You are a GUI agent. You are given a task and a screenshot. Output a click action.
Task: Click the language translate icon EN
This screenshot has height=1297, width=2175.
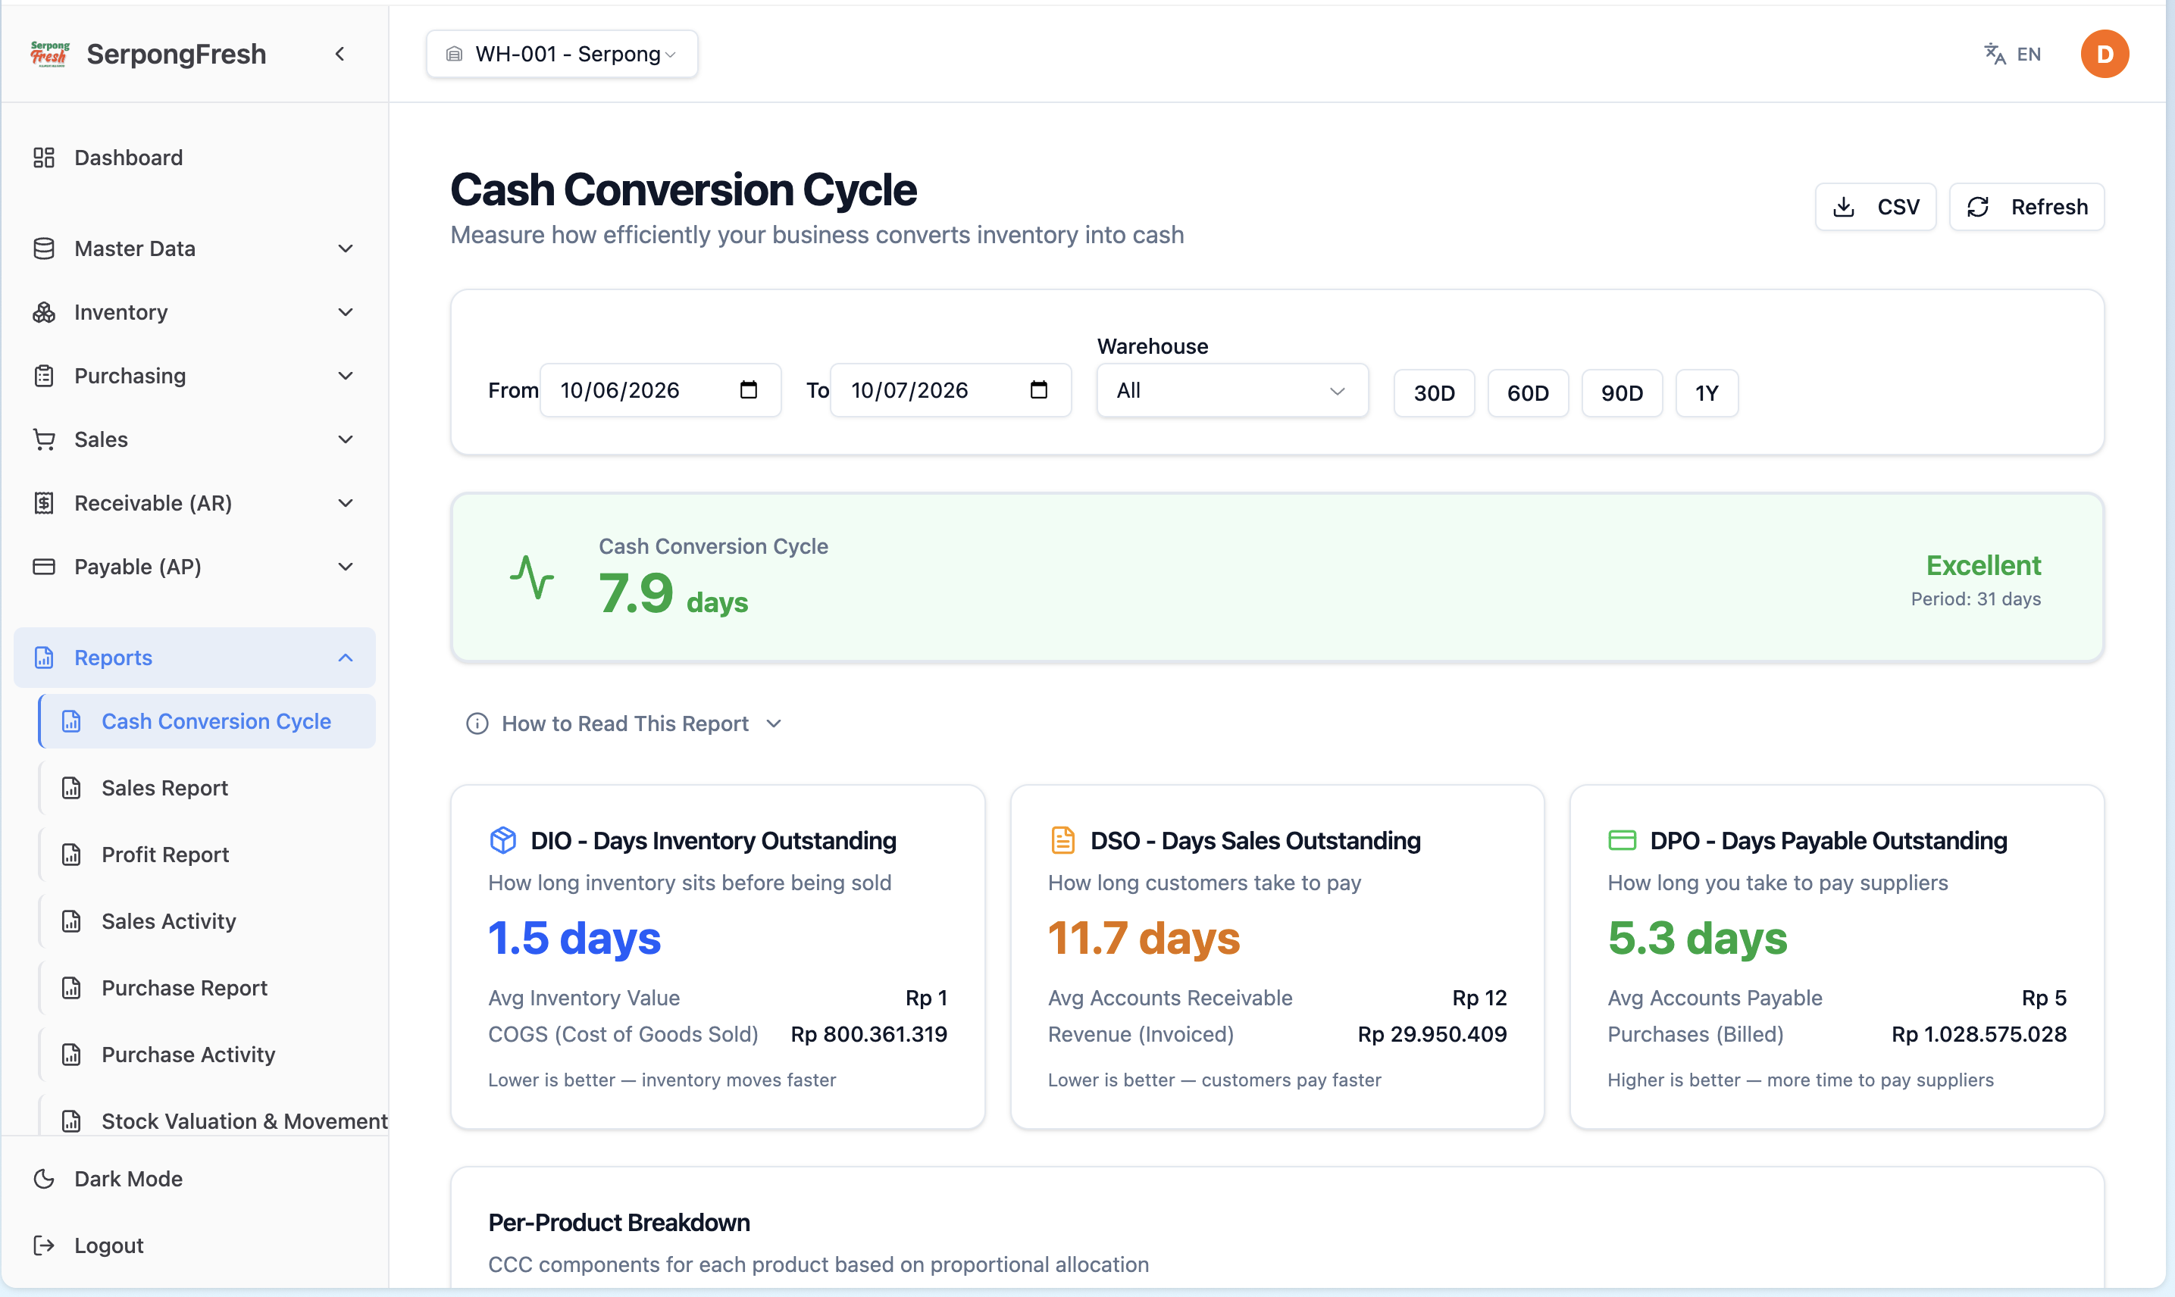pos(2012,55)
